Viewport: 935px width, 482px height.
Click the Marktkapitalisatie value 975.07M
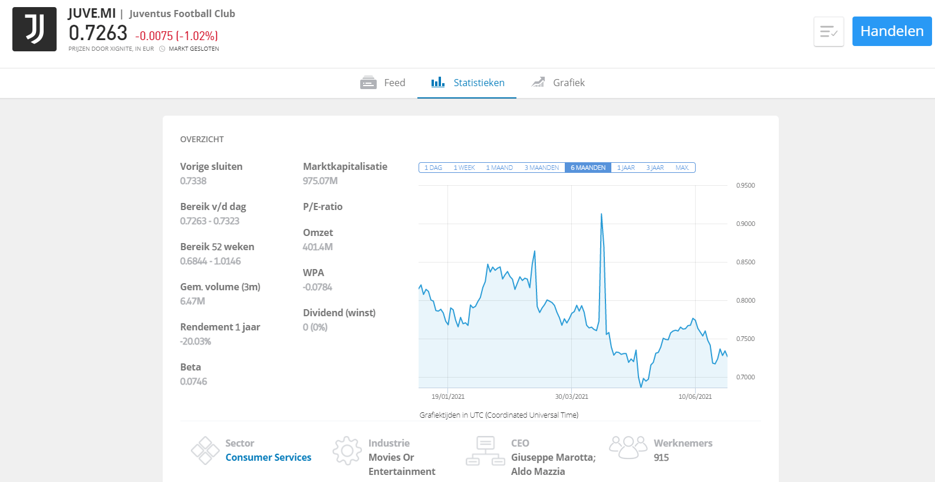(320, 181)
